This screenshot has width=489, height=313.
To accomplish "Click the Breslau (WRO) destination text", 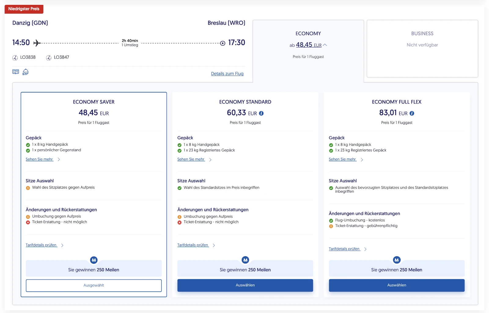I will (226, 23).
